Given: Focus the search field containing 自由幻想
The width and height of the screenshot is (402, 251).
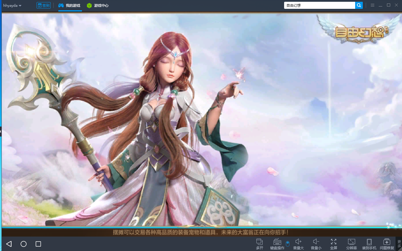Looking at the screenshot, I should [x=319, y=5].
